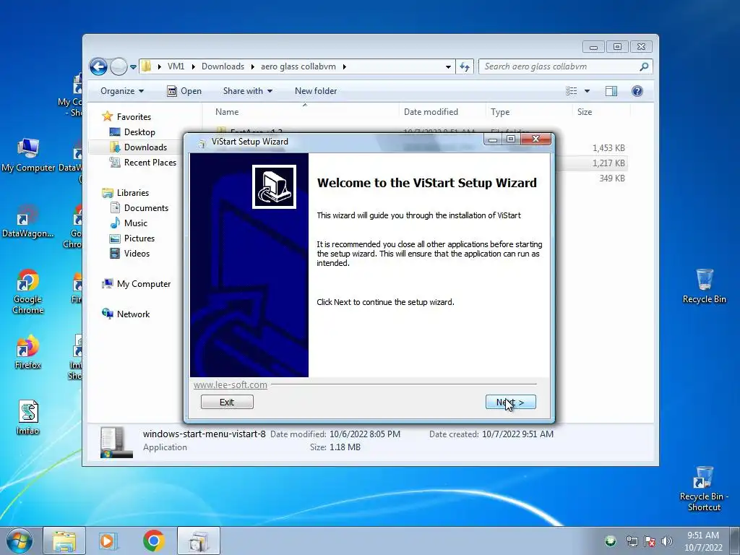This screenshot has height=555, width=740.
Task: Click Exit in ViStart Setup Wizard
Action: pyautogui.click(x=227, y=402)
